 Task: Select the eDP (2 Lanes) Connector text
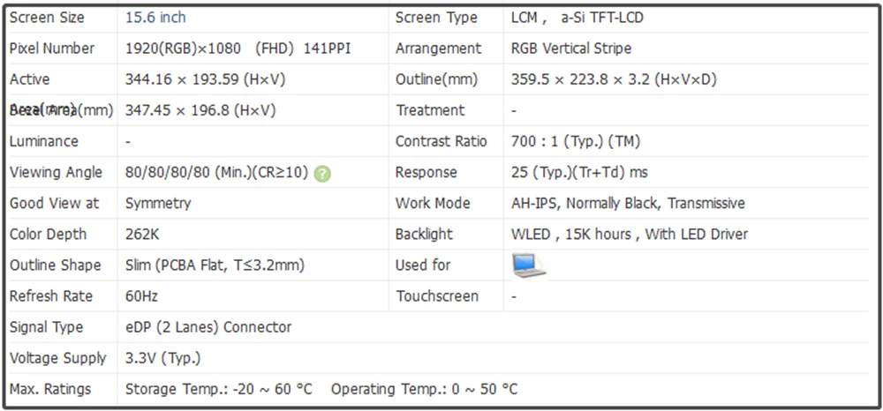pos(208,326)
